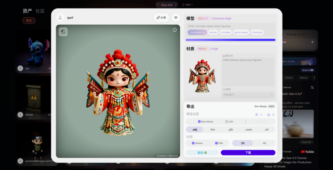Click the qxrl user avatar icon
Screen dimensions: 333x170
(x=60, y=18)
